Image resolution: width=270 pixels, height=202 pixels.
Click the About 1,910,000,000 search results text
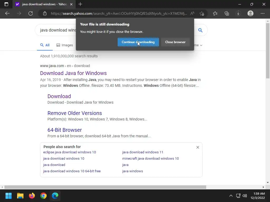point(69,56)
